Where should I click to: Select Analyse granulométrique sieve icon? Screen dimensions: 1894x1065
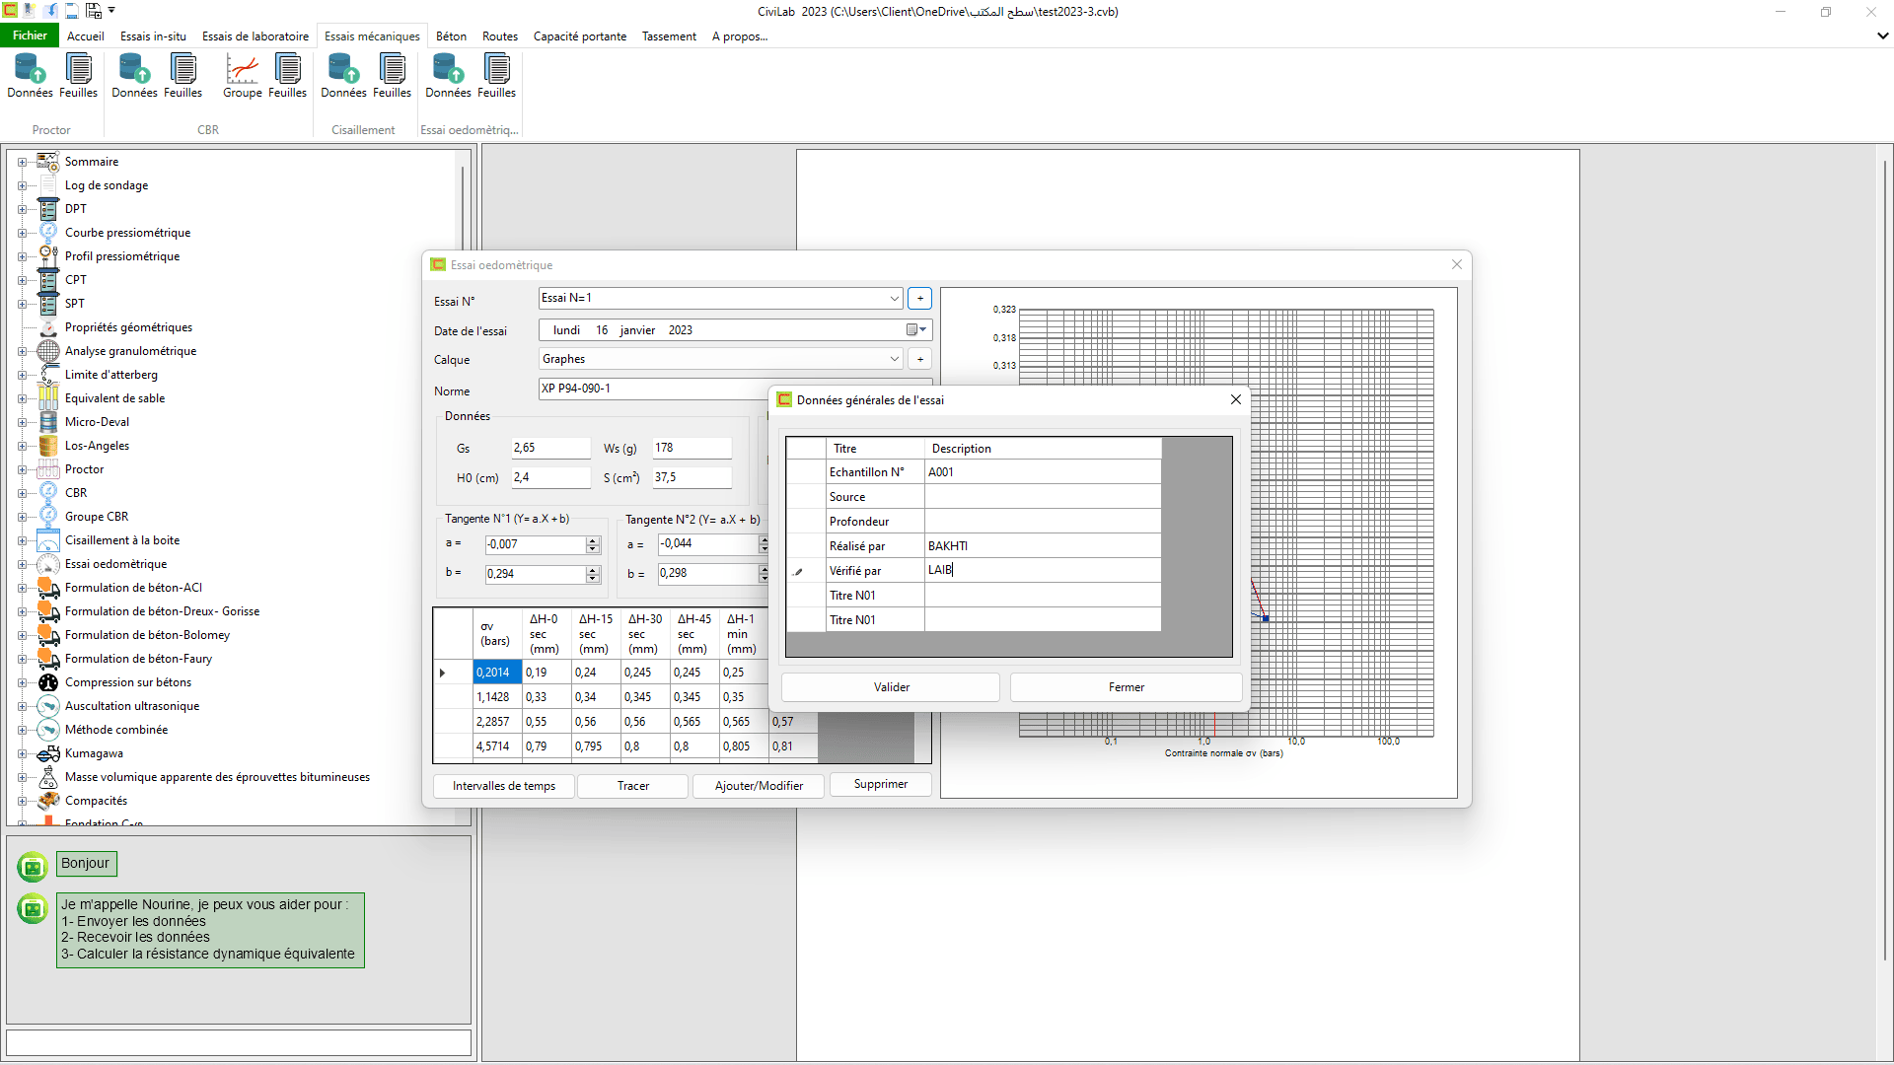point(48,351)
